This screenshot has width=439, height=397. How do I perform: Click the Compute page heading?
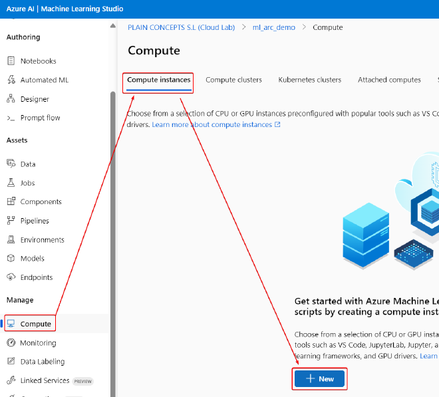pos(154,51)
